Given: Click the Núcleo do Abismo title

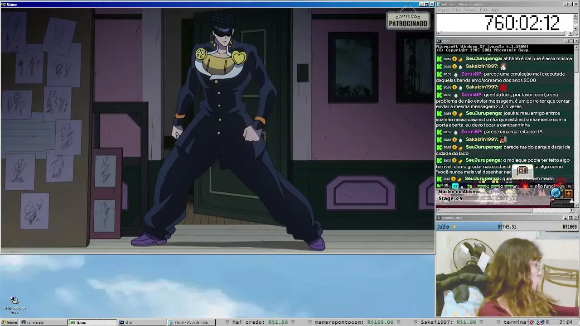Looking at the screenshot, I should point(459,192).
